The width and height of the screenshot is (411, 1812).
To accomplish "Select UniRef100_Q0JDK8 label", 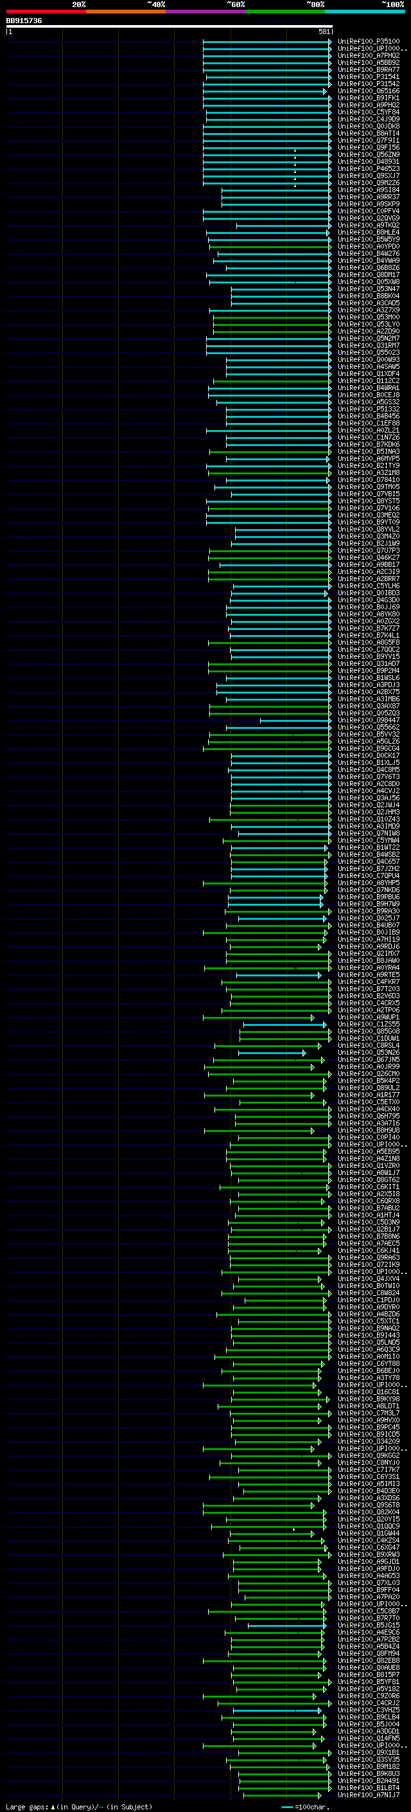I will [369, 126].
